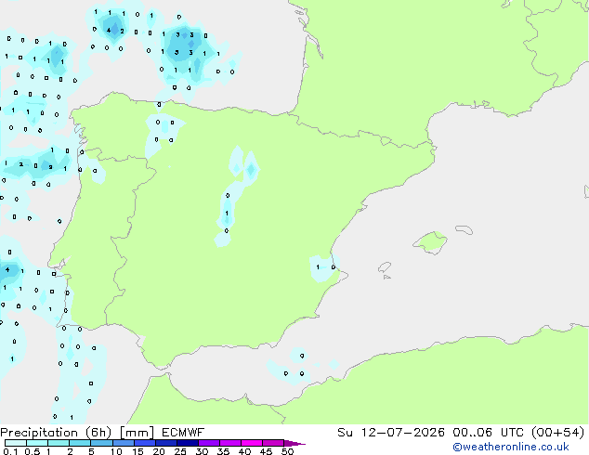Click the 40–45 mm bright pink swatch
This screenshot has height=455, width=589.
click(252, 443)
